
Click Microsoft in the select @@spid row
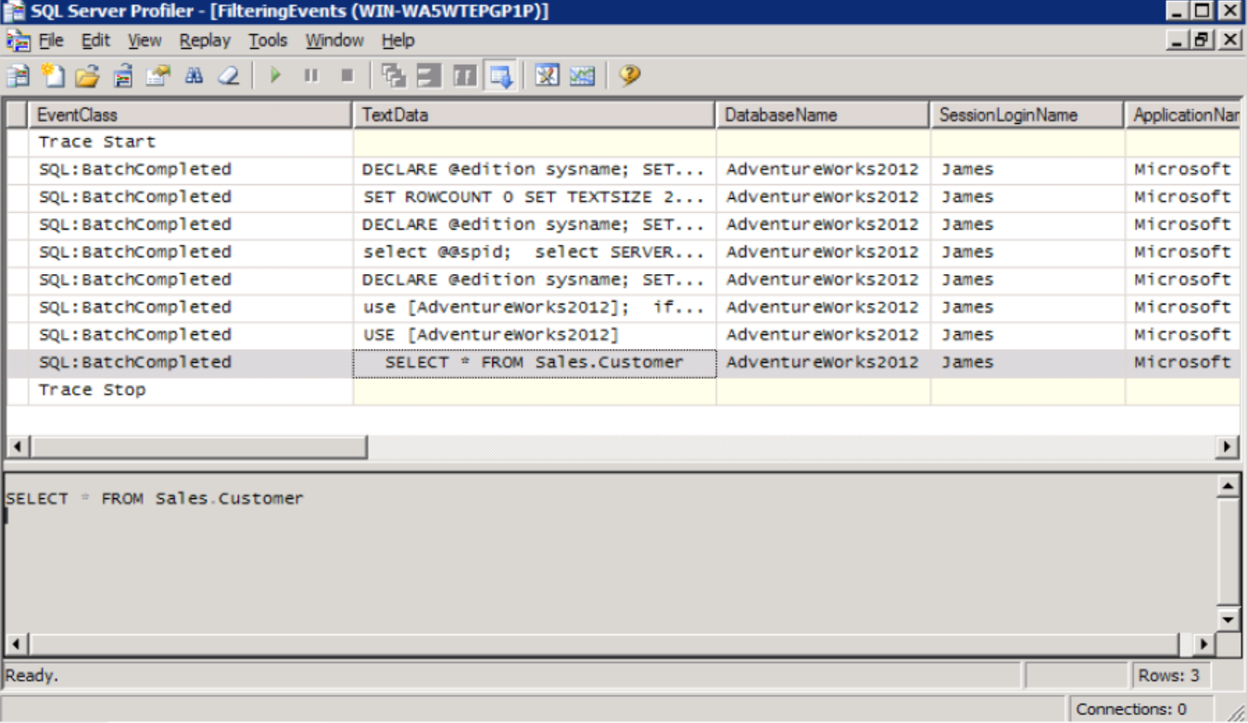tap(1183, 253)
